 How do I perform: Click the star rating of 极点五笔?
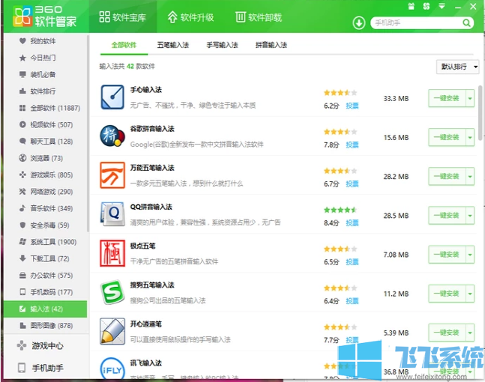[340, 249]
